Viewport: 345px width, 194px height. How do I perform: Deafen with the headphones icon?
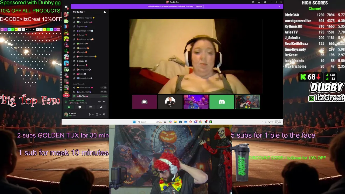(97, 115)
